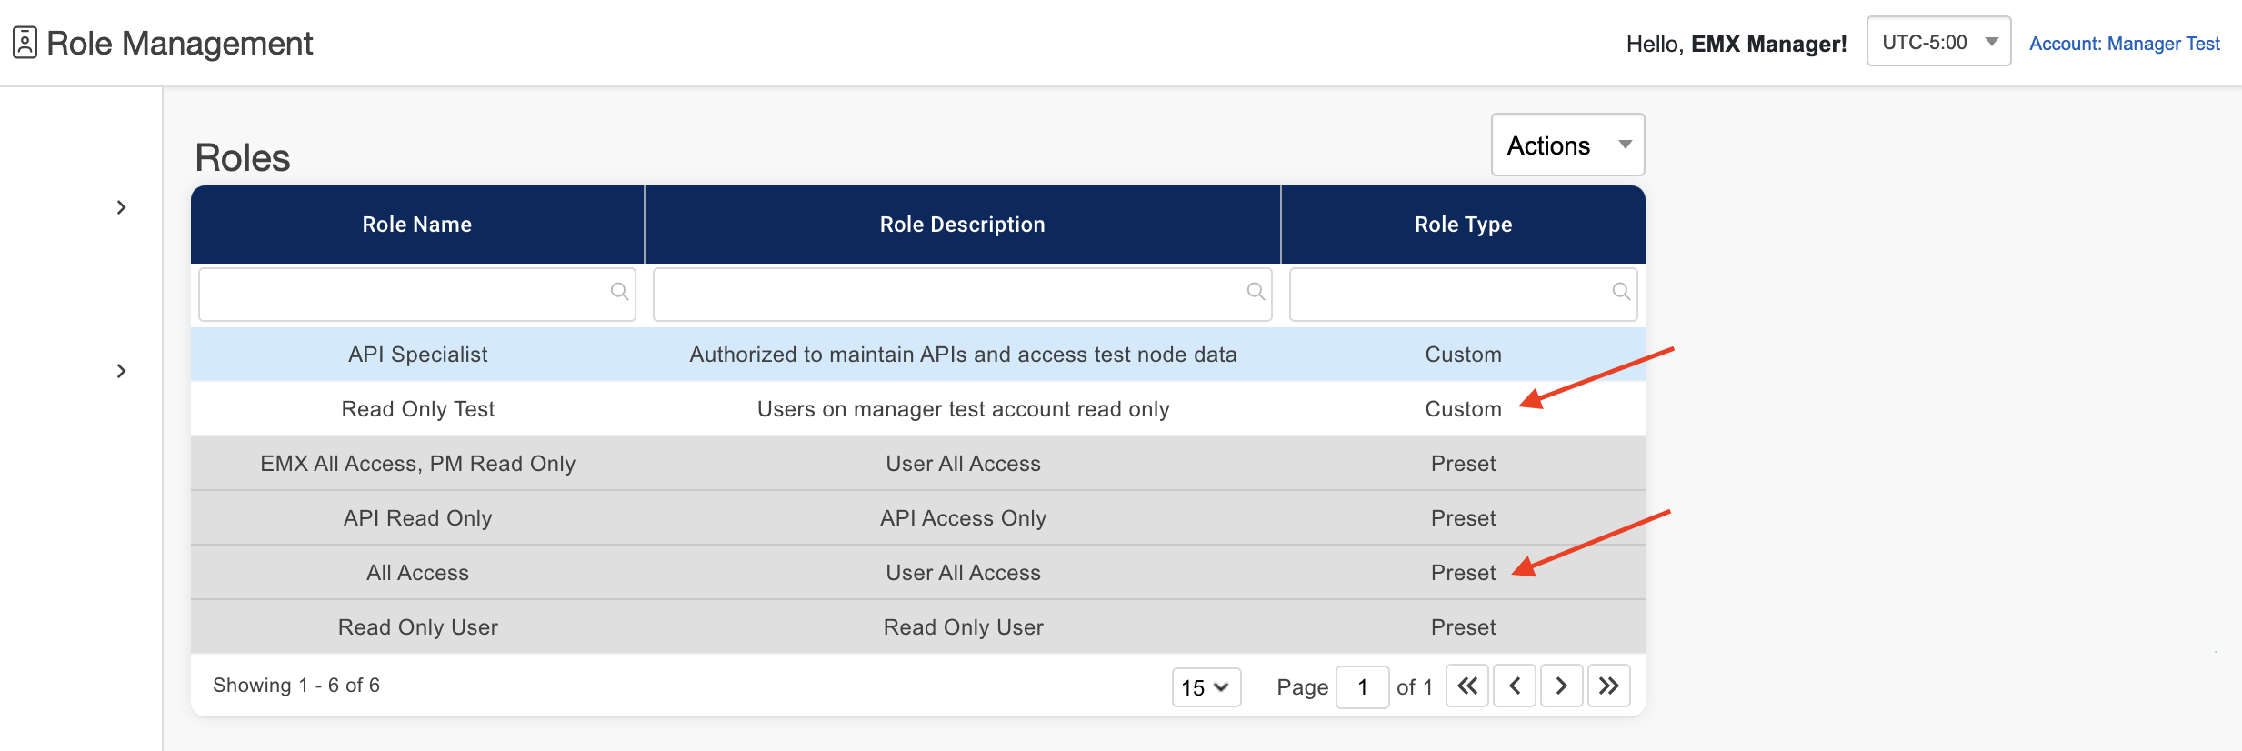Select the API Specialist role row
This screenshot has height=751, width=2242.
pyautogui.click(x=417, y=355)
